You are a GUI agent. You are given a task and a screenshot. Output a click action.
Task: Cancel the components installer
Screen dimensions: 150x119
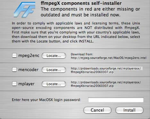coord(97,110)
